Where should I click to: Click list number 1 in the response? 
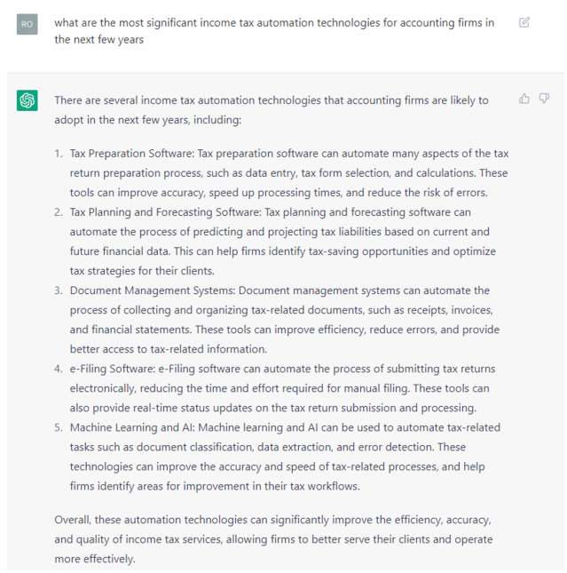pos(58,154)
